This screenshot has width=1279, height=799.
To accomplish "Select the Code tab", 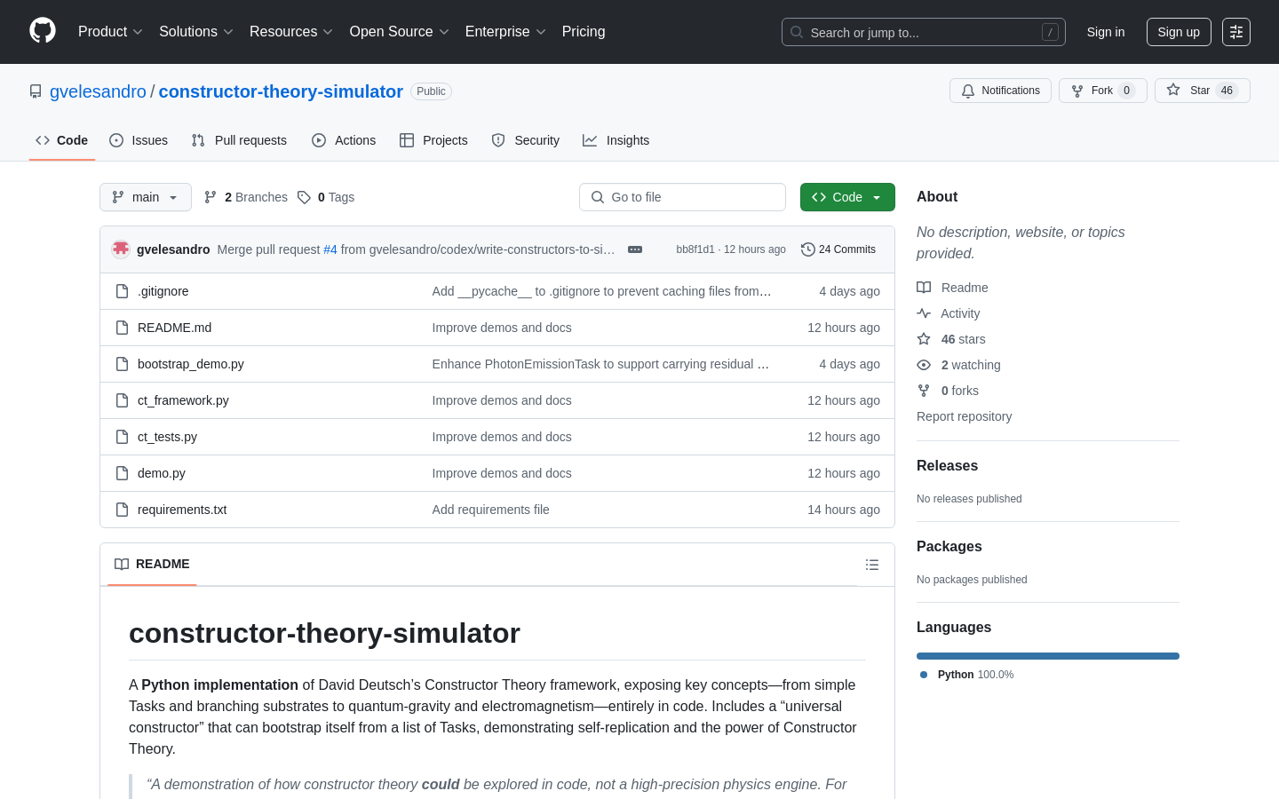I will [62, 140].
